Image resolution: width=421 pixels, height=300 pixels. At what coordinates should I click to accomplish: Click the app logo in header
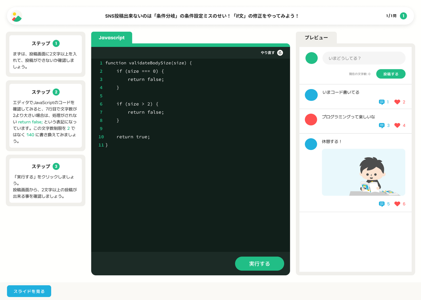17,16
